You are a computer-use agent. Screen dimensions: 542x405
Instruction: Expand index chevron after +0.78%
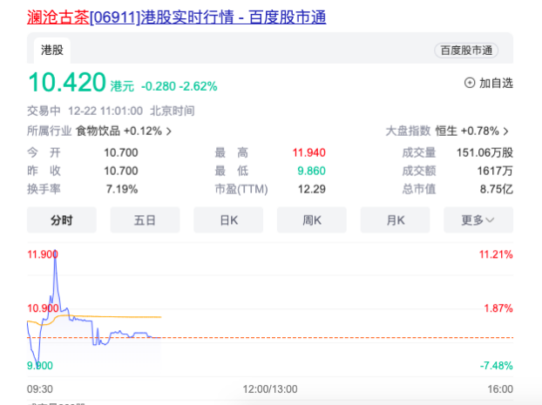(505, 132)
